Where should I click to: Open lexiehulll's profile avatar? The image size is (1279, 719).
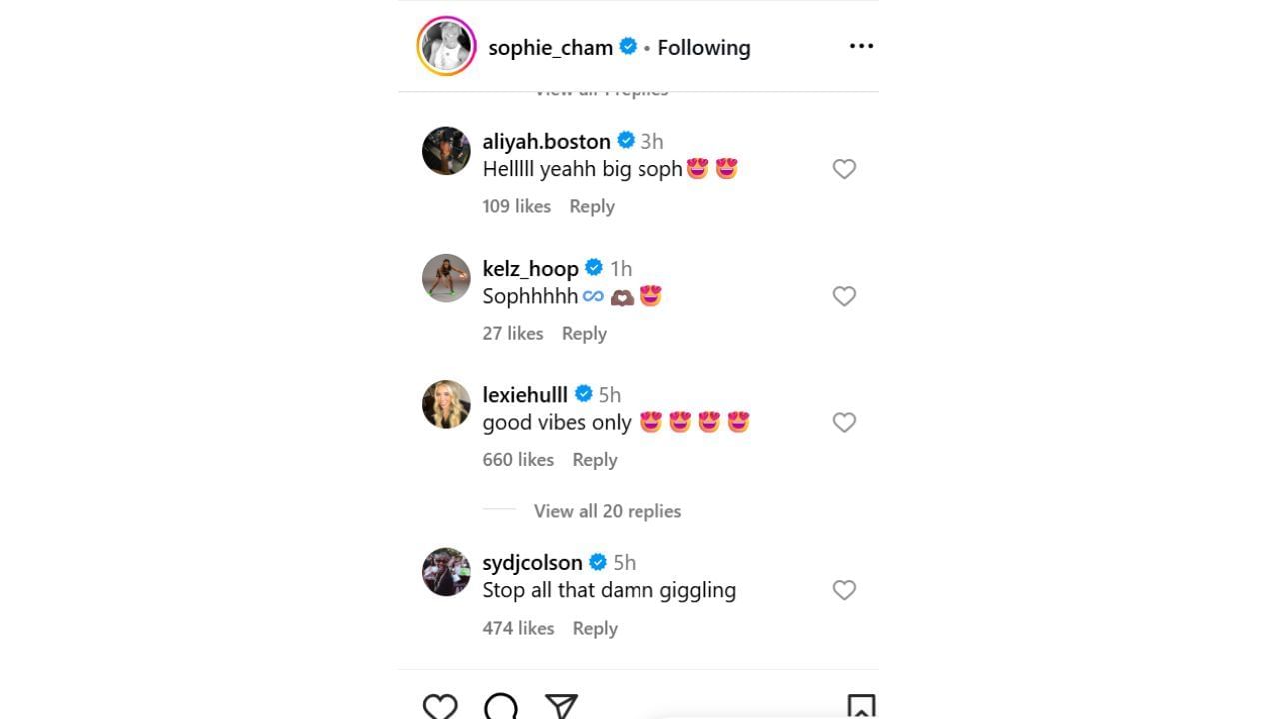(446, 404)
